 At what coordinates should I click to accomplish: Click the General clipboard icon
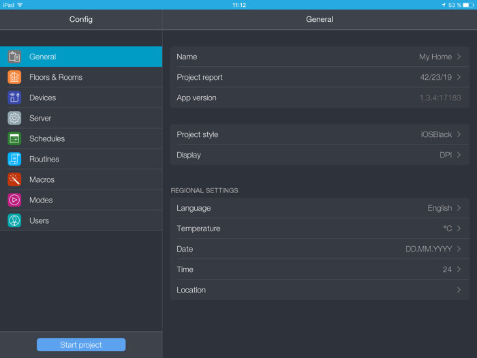pos(14,57)
